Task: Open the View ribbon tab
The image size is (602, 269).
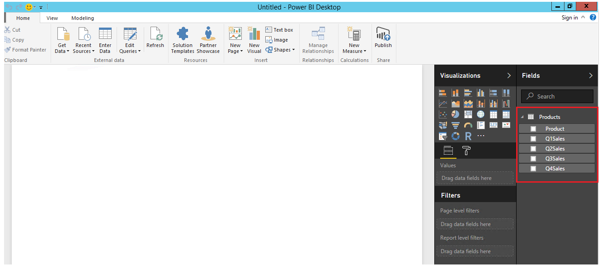Action: coord(52,18)
